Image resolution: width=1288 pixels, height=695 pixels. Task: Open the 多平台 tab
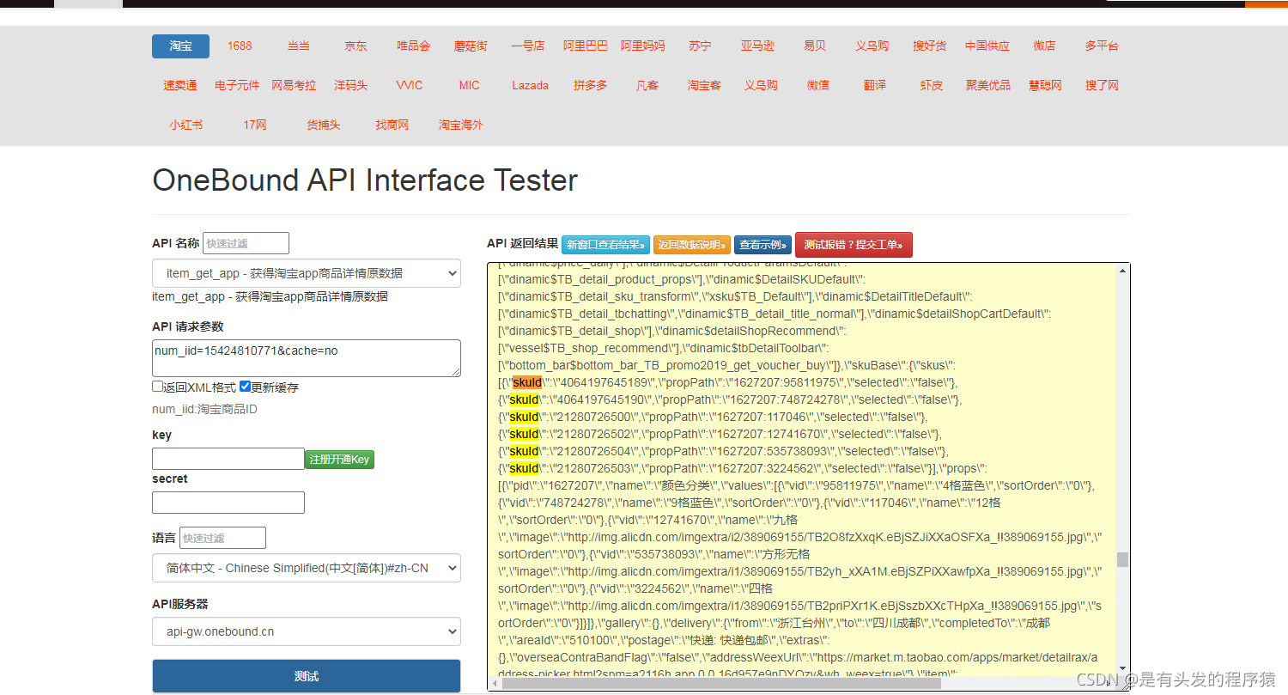pyautogui.click(x=1102, y=46)
